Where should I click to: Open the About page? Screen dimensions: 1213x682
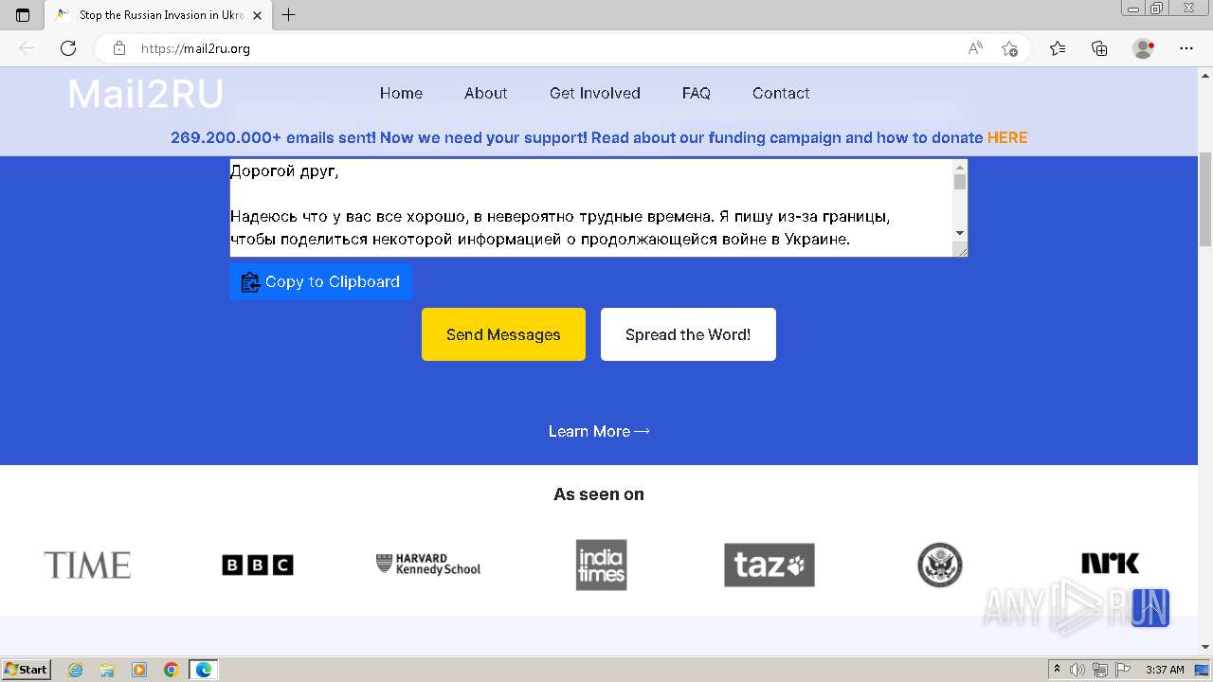486,93
